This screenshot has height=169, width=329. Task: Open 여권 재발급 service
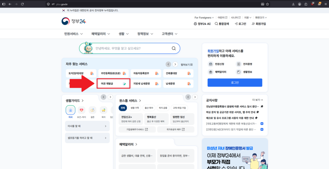coord(113,84)
